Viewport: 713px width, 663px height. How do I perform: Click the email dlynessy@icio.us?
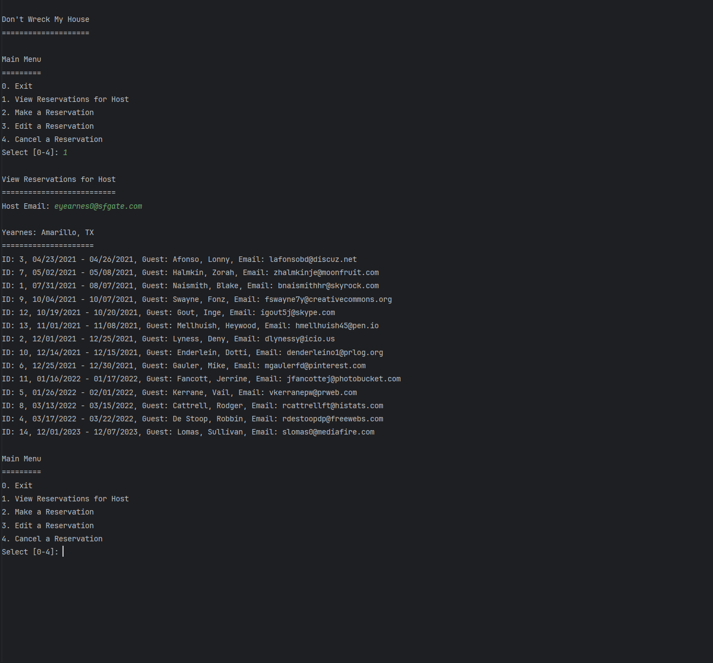click(299, 339)
